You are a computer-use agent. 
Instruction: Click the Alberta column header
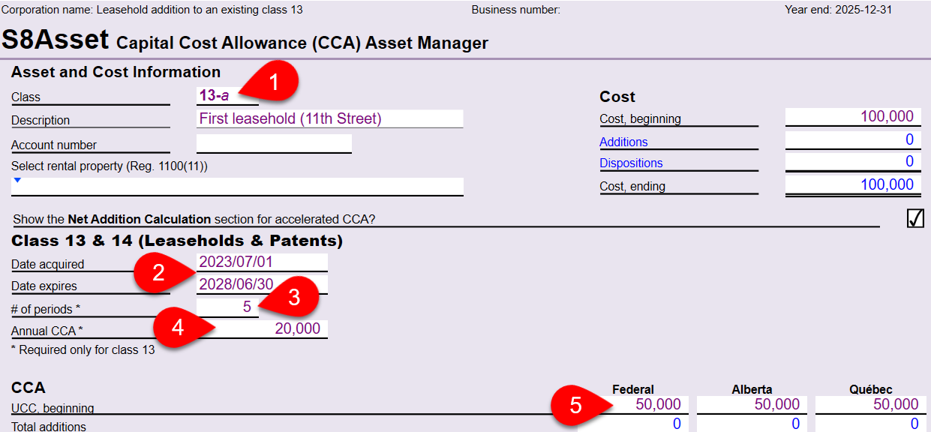pyautogui.click(x=752, y=389)
